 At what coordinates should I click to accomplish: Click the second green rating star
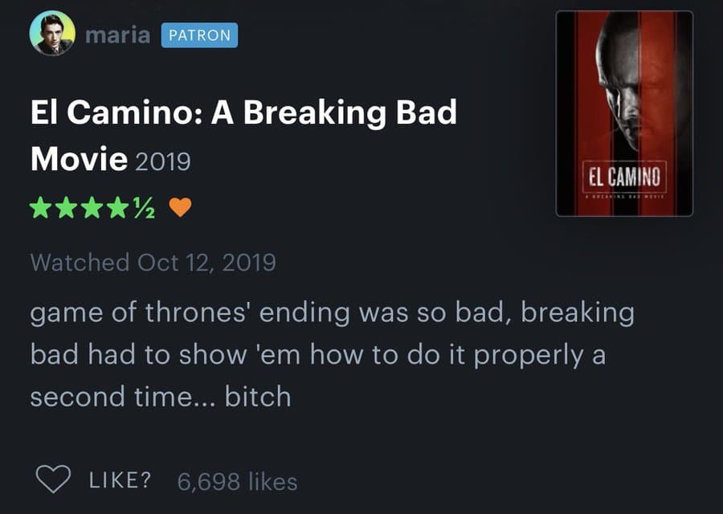click(x=63, y=210)
